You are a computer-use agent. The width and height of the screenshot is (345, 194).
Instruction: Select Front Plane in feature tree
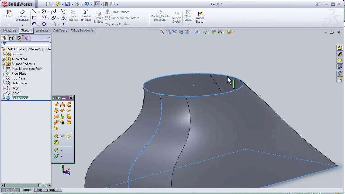coord(19,74)
